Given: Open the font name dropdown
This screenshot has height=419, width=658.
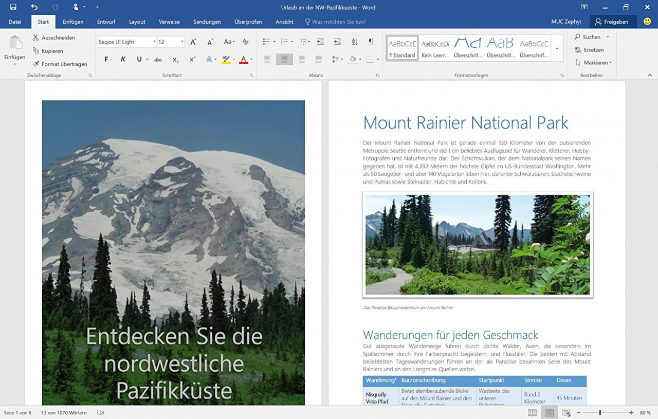Looking at the screenshot, I should (154, 42).
